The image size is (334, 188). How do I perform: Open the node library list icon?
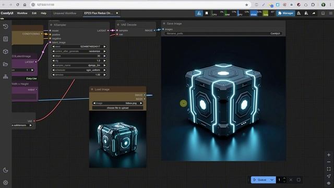coord(6,39)
